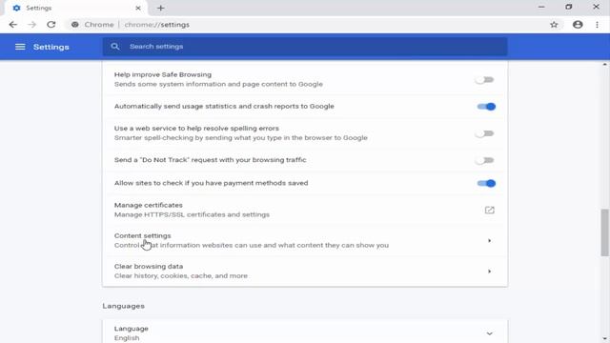Toggle the spelling web service switch

pos(485,133)
